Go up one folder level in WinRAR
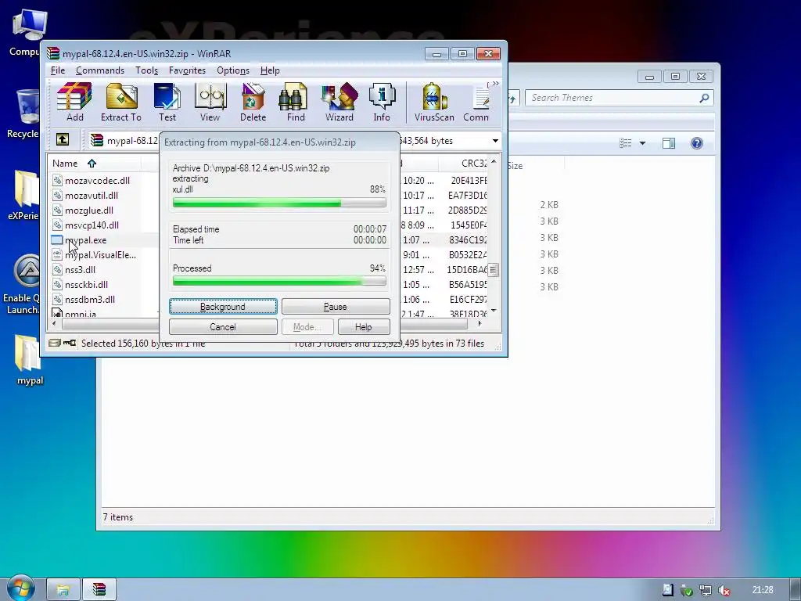Screen dimensions: 801x601 [63, 139]
